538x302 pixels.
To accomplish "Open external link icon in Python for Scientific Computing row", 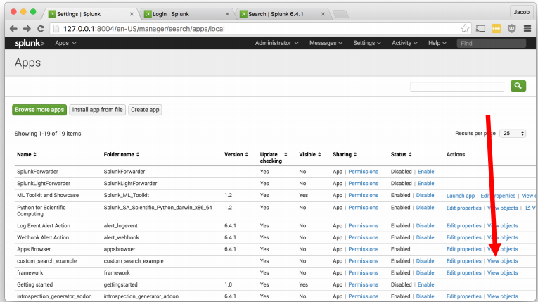I will point(528,208).
